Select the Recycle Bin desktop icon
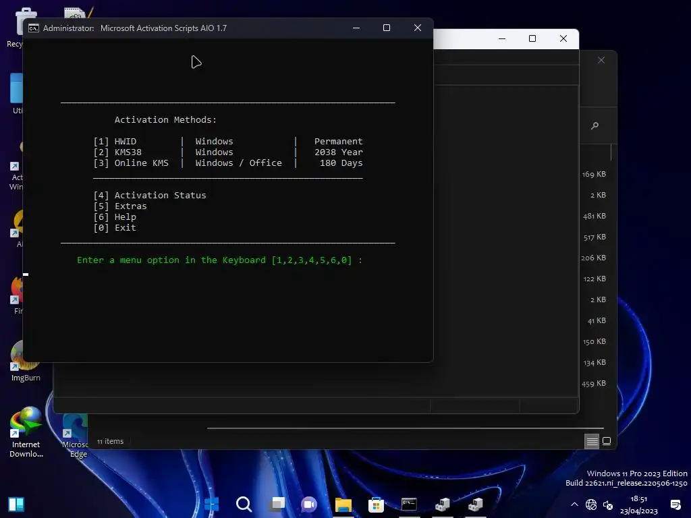691x518 pixels. (16, 27)
